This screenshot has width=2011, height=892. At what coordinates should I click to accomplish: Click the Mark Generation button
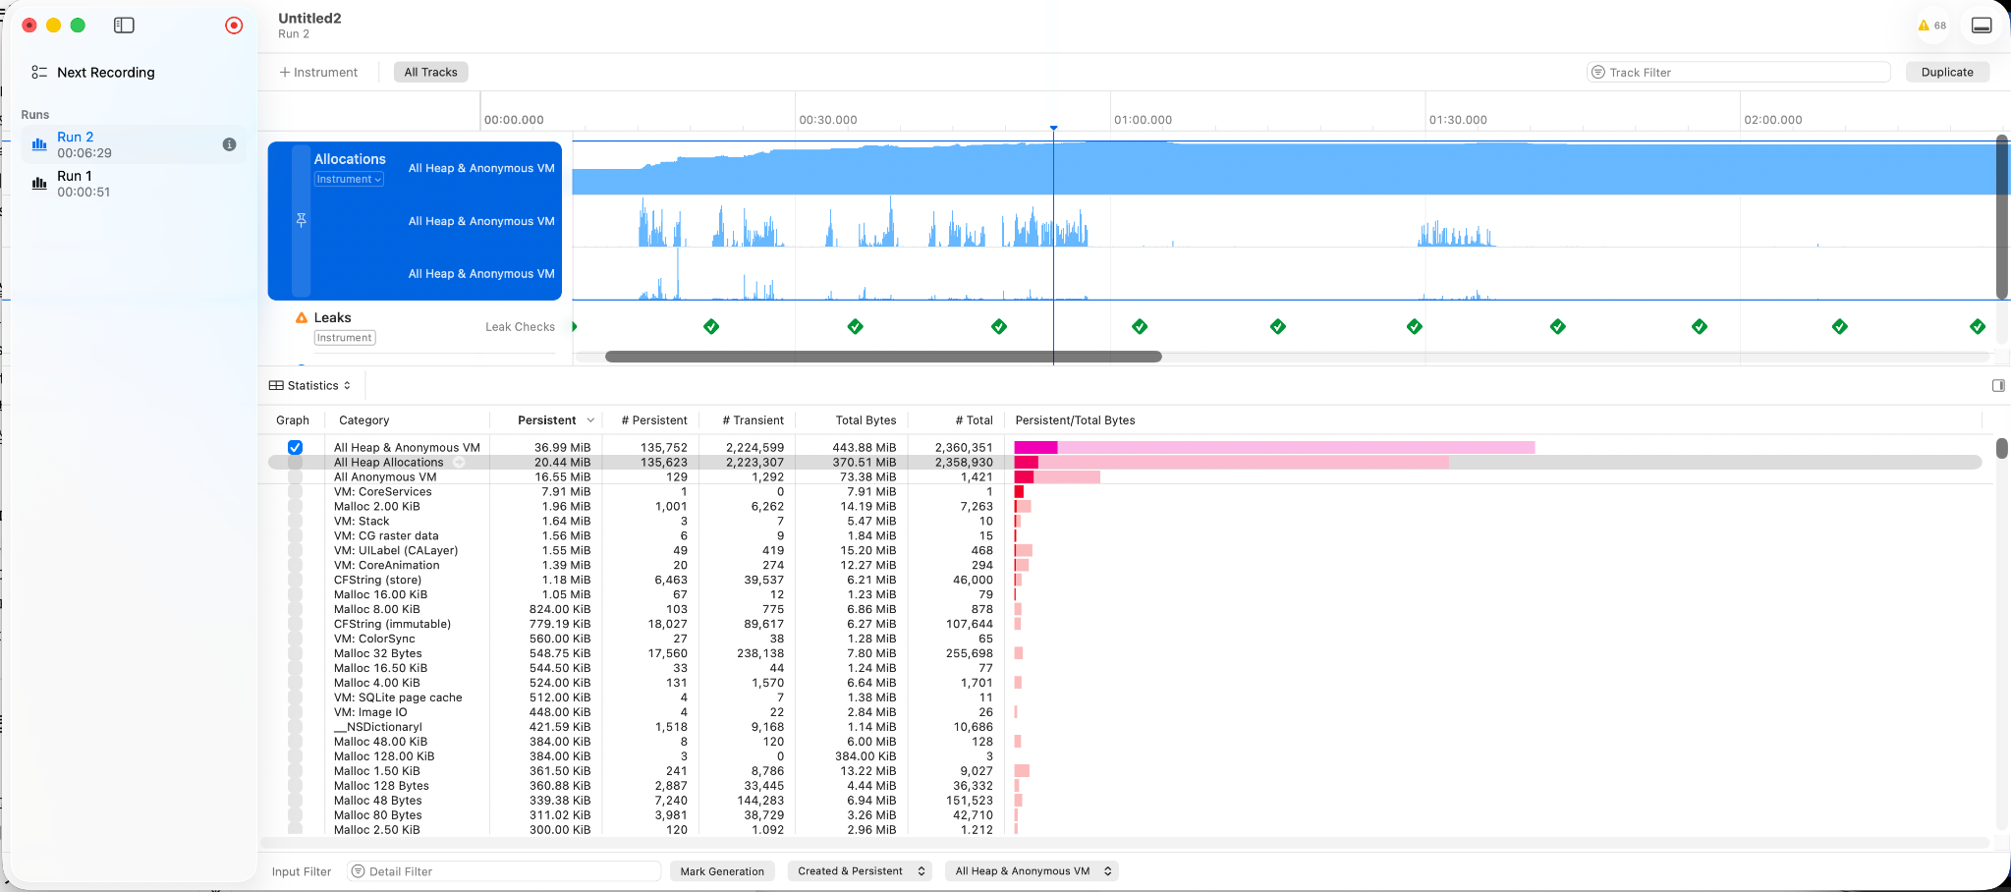coord(722,871)
